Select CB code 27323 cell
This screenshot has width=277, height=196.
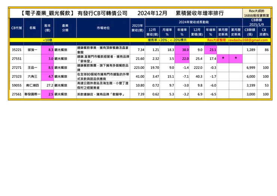(16, 76)
